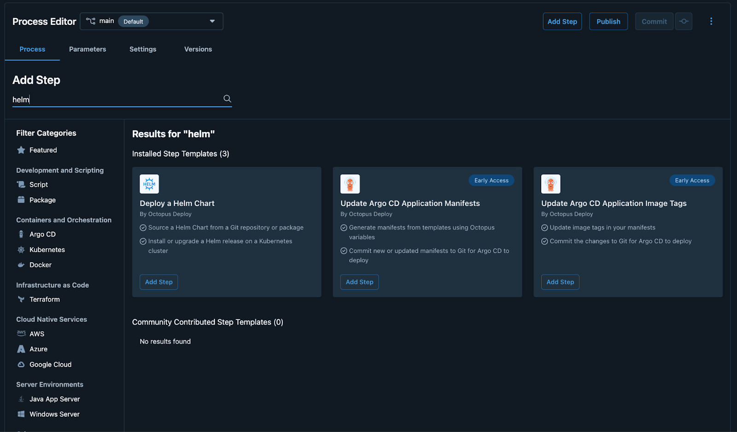Click the Default badge in branch selector
The width and height of the screenshot is (737, 432).
coord(133,21)
